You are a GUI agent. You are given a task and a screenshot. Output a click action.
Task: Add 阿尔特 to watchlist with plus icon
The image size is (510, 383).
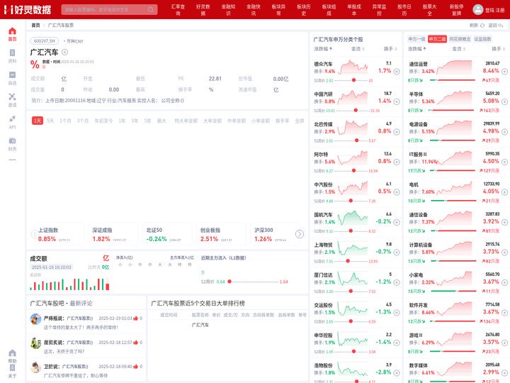(x=397, y=162)
